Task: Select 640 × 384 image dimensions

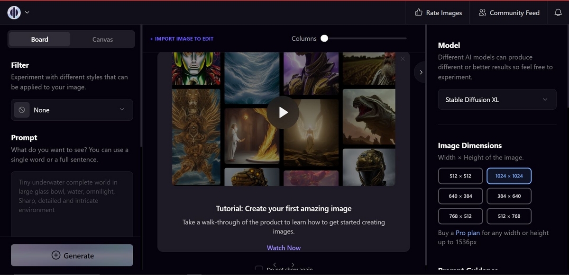Action: (x=460, y=196)
